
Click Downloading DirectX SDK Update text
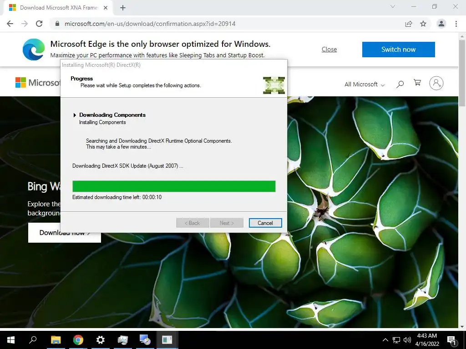128,166
